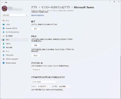Maximize the Settings window
Image resolution: width=121 pixels, height=99 pixels.
pyautogui.click(x=114, y=2)
